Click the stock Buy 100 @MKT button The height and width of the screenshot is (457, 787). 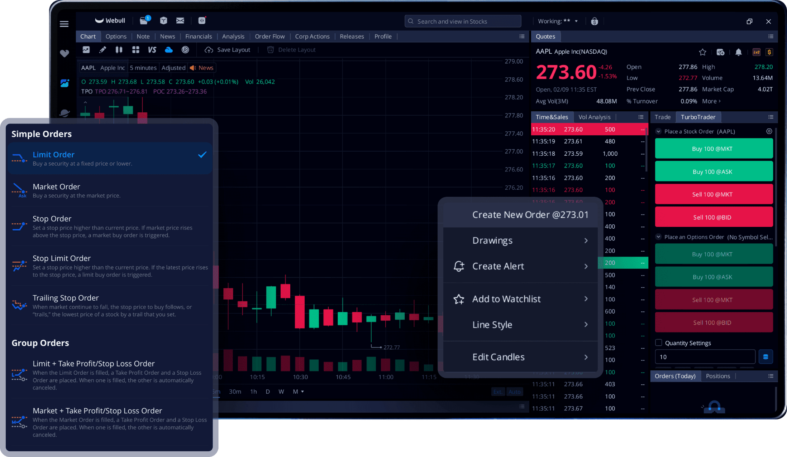(714, 149)
